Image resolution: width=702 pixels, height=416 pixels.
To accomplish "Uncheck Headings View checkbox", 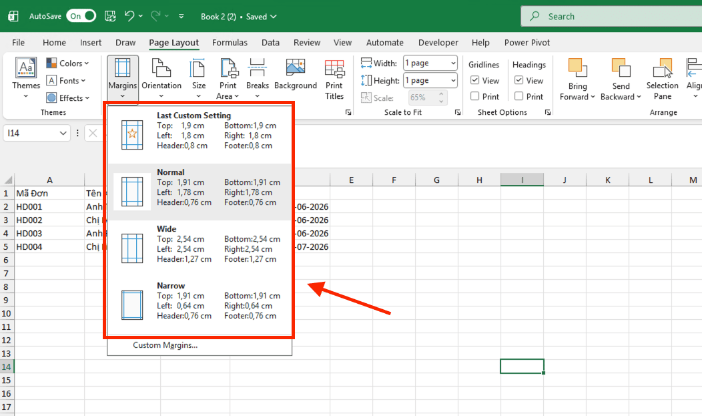I will [518, 80].
